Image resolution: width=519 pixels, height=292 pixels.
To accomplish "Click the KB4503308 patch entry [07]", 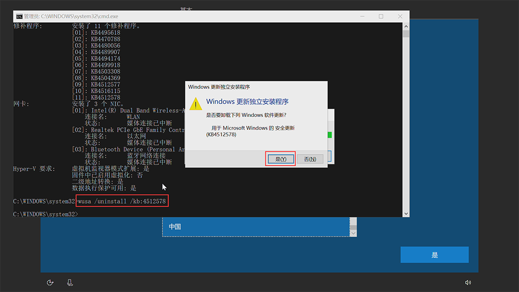I will pos(96,71).
